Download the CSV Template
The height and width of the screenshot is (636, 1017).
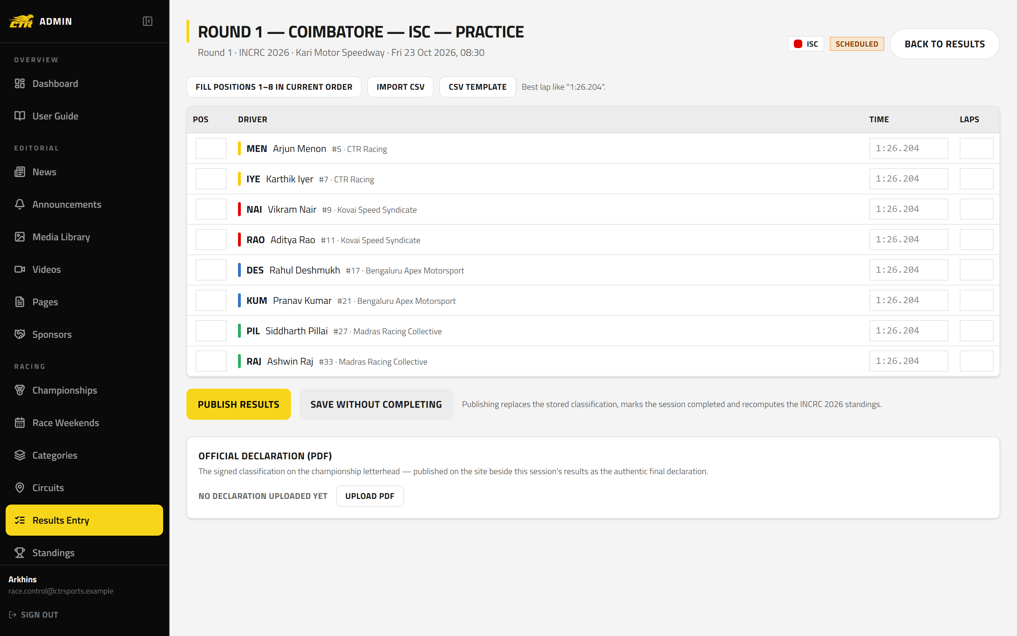pos(477,87)
